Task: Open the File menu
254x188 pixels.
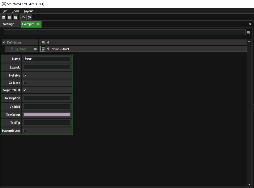Action: point(5,11)
